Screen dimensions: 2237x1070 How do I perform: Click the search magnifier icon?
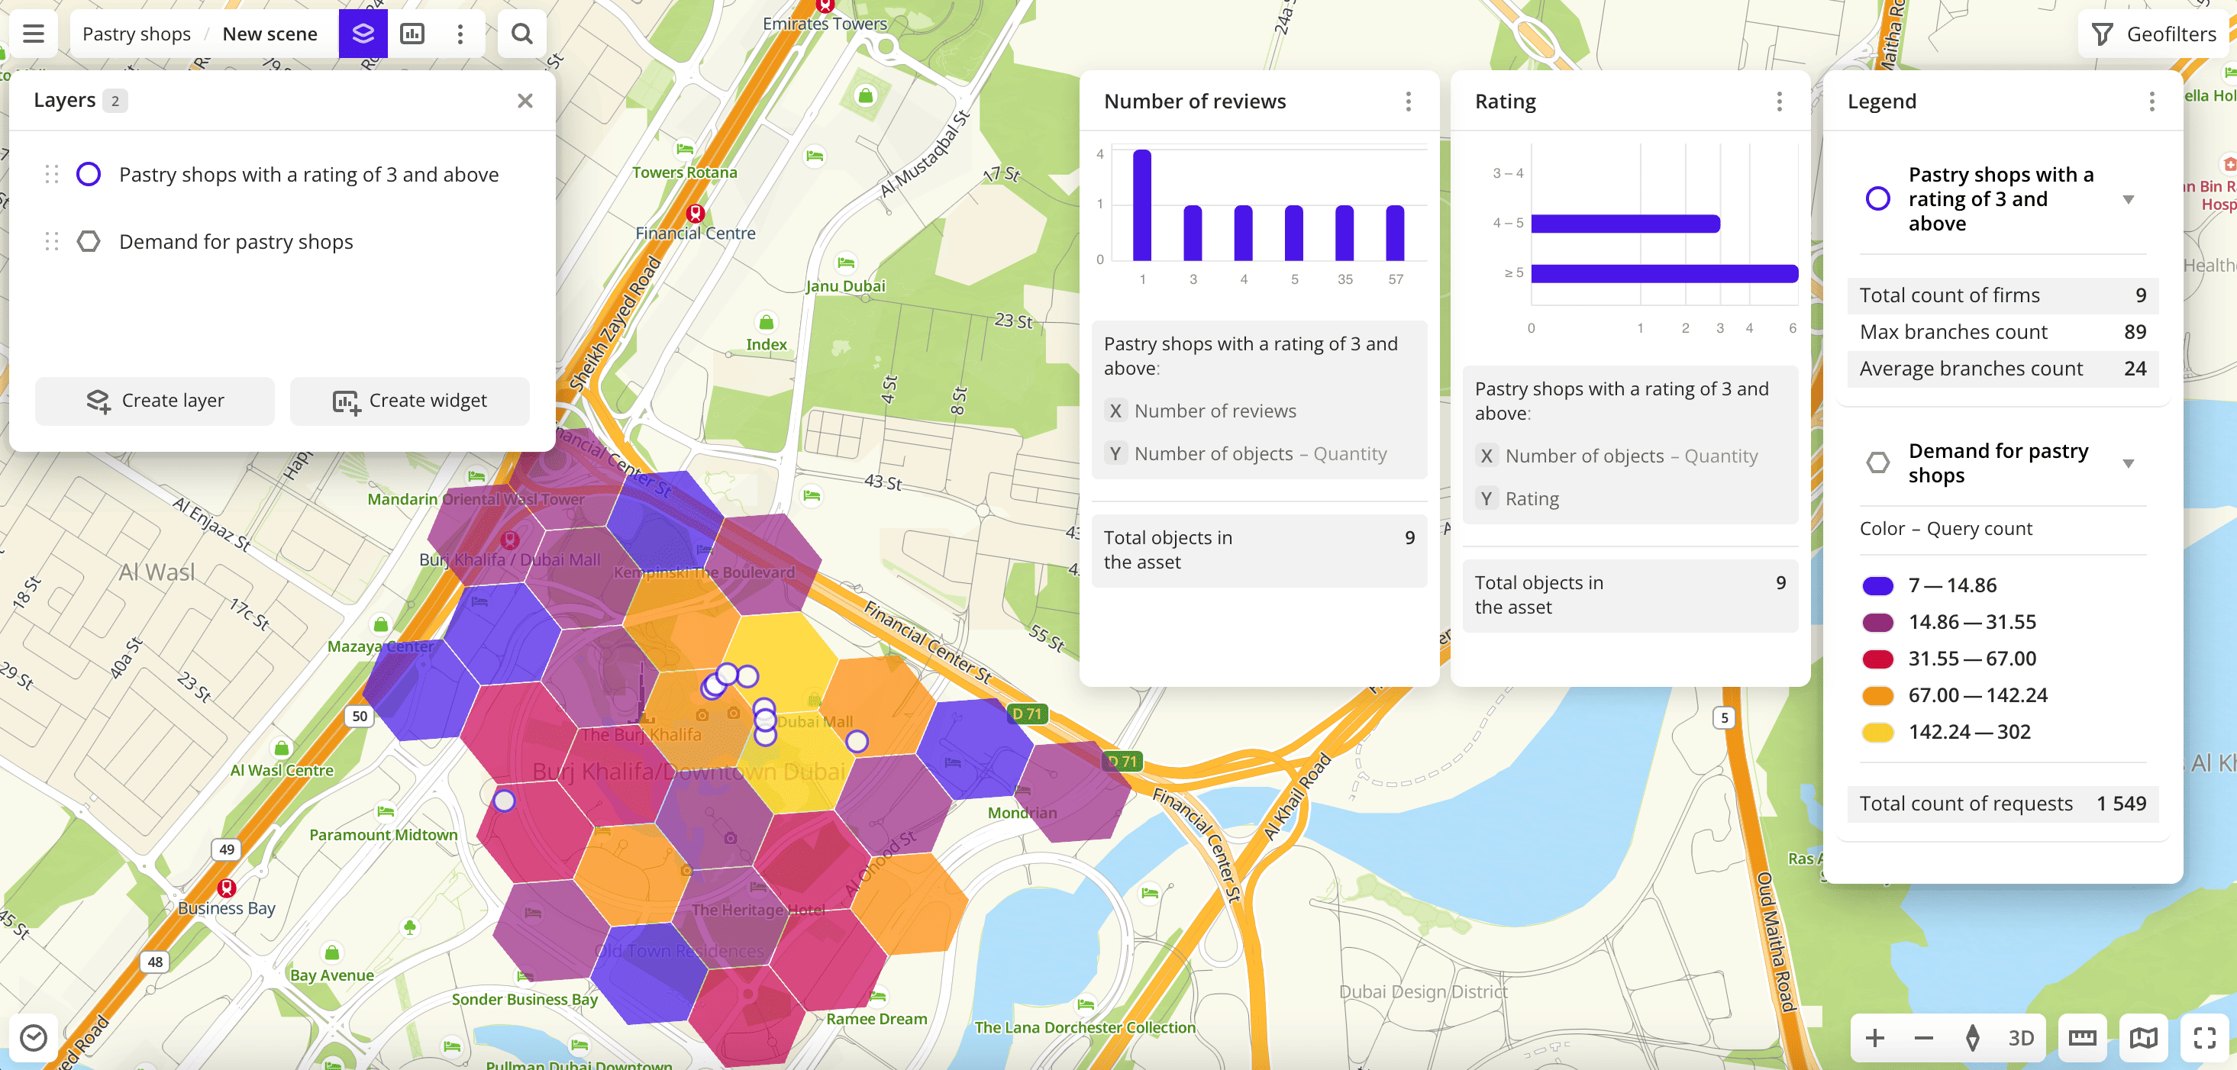(x=521, y=34)
